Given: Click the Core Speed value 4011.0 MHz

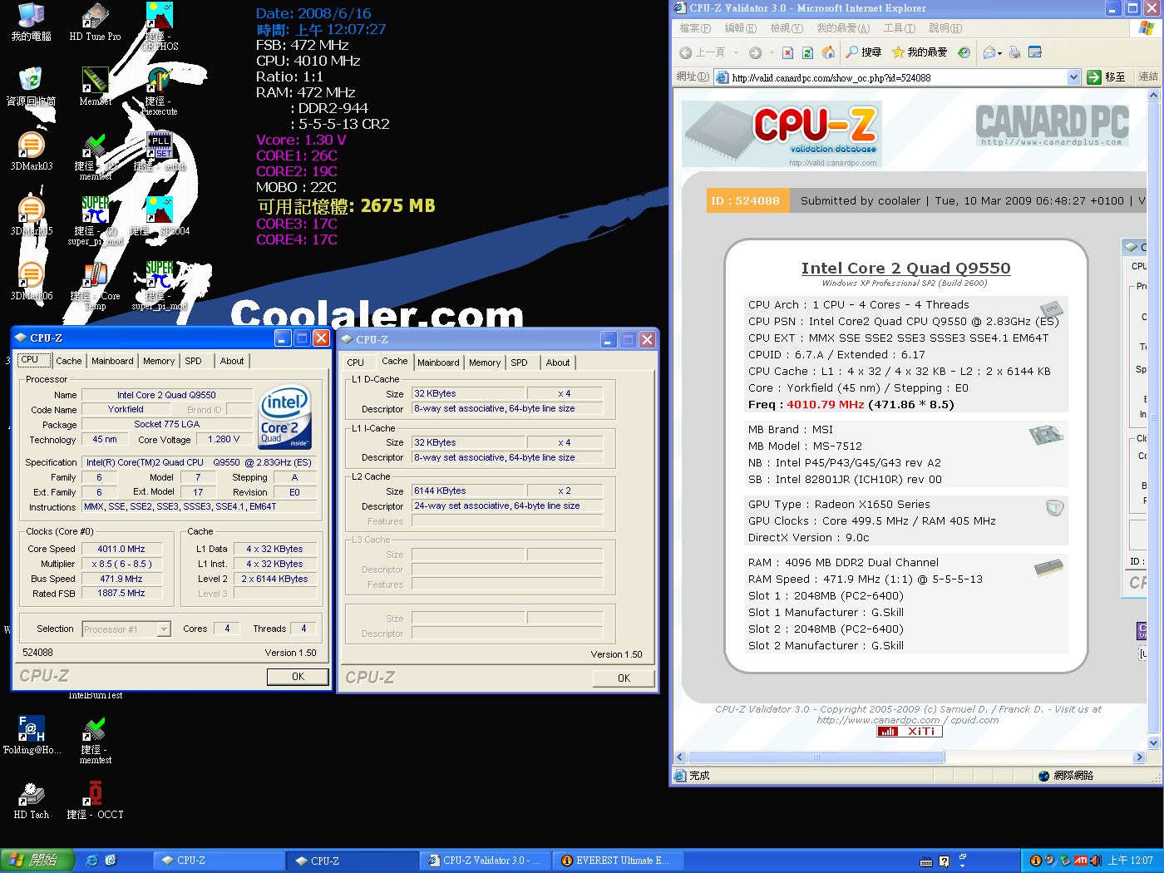Looking at the screenshot, I should 121,549.
